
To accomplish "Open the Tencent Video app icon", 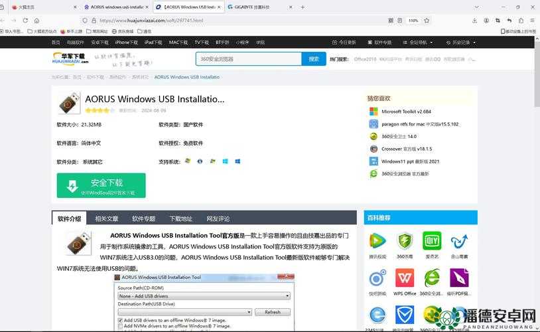I will (x=377, y=240).
